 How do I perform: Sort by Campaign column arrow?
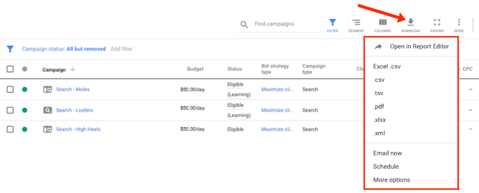(72, 69)
